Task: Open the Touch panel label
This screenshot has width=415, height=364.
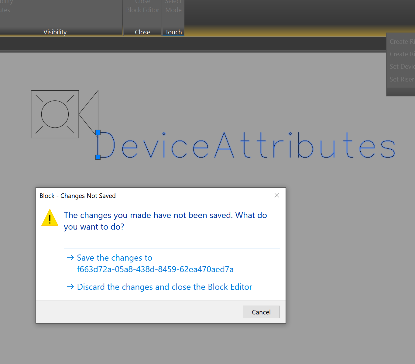Action: tap(173, 32)
